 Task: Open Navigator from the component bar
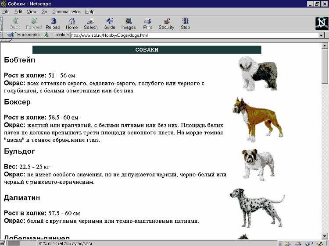coord(287,243)
